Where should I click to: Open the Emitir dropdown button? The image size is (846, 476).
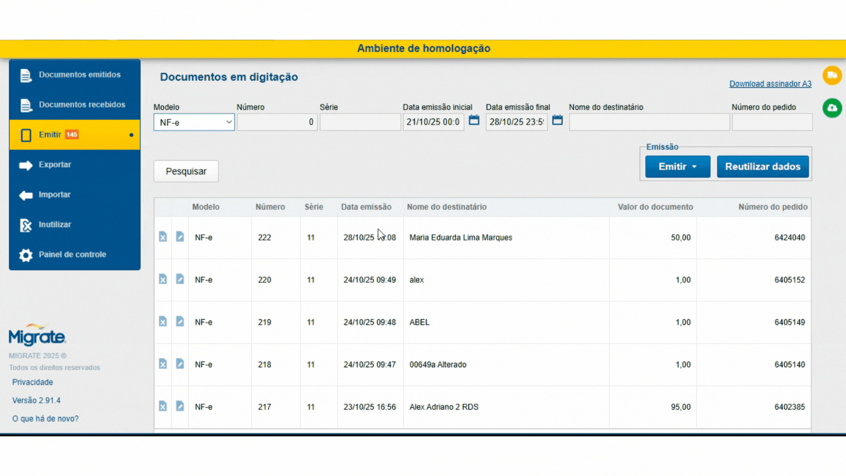(x=677, y=167)
